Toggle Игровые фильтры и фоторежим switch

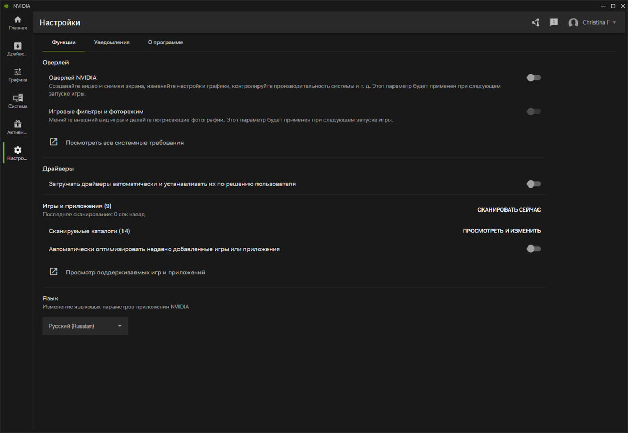pyautogui.click(x=533, y=111)
